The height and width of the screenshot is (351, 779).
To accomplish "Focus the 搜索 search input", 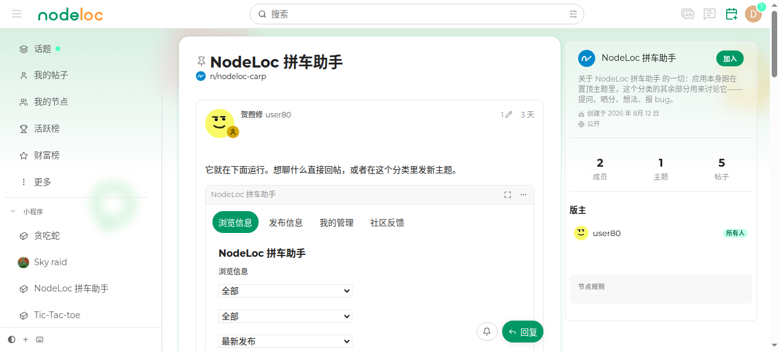I will tap(416, 14).
